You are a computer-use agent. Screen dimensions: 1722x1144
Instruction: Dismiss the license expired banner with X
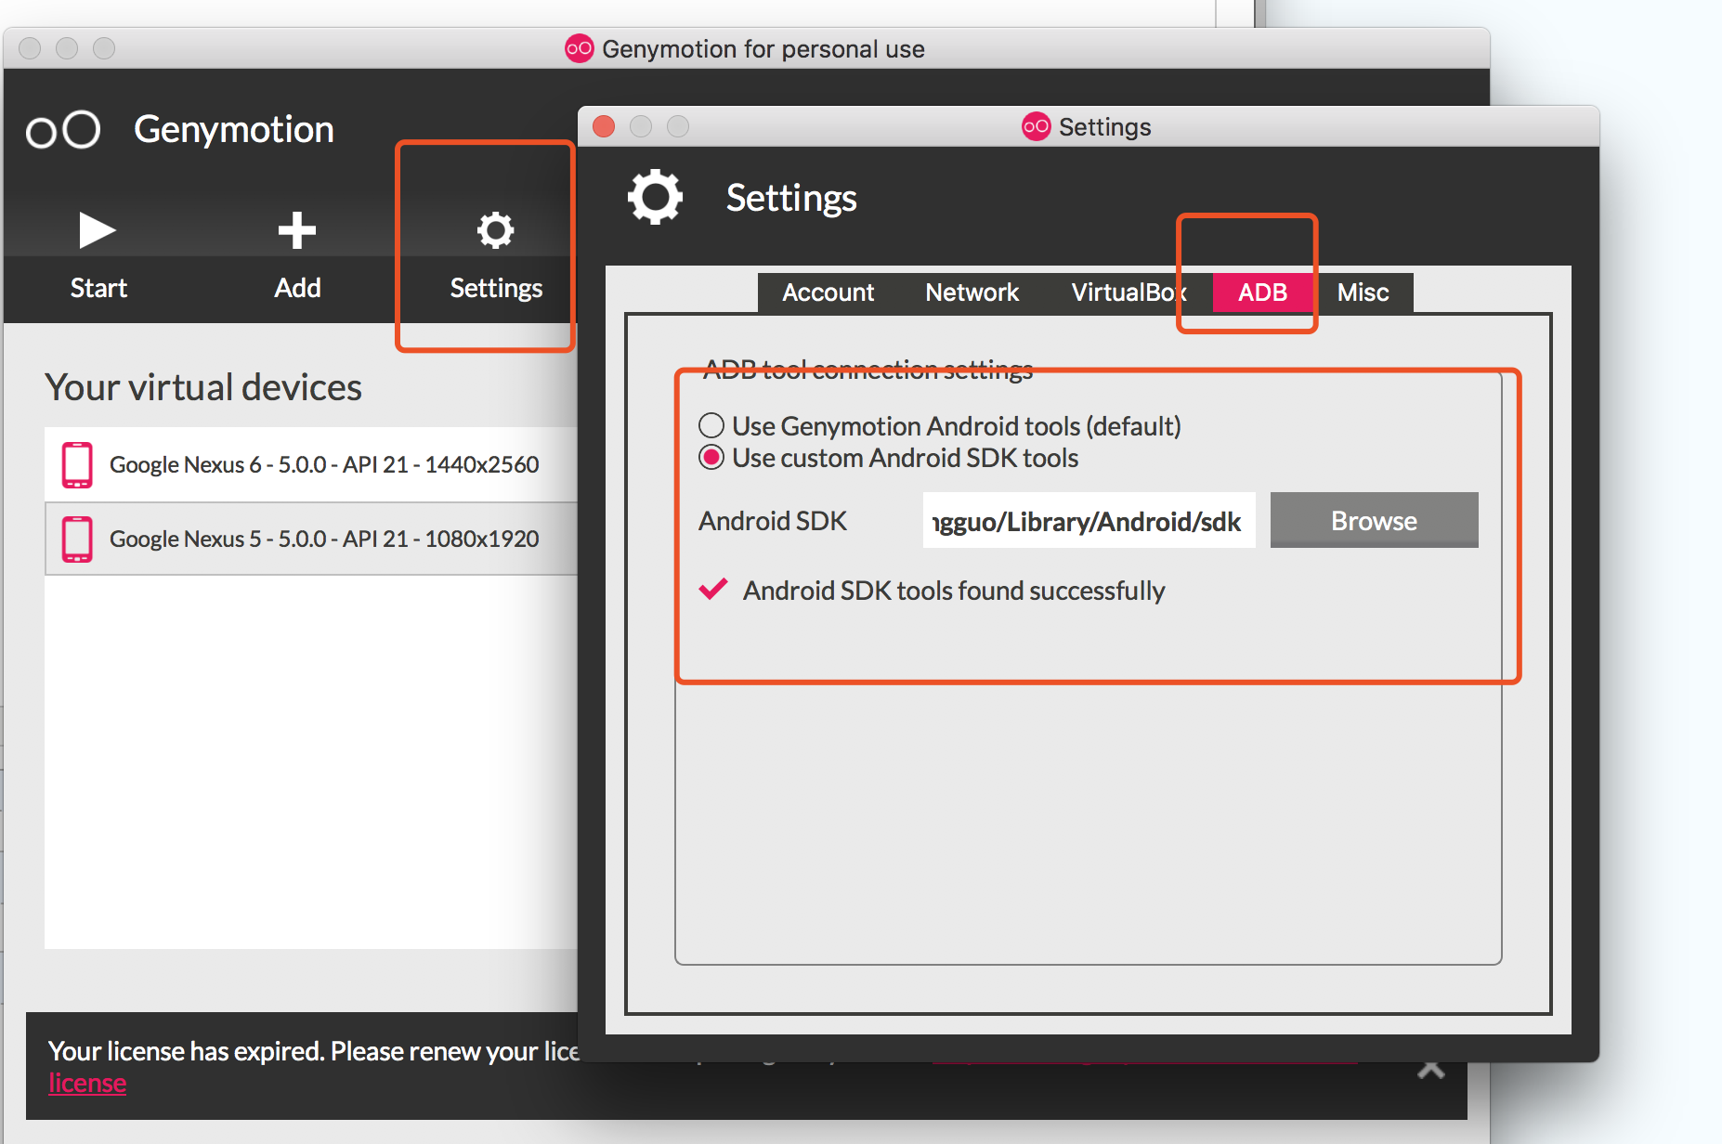(1431, 1069)
